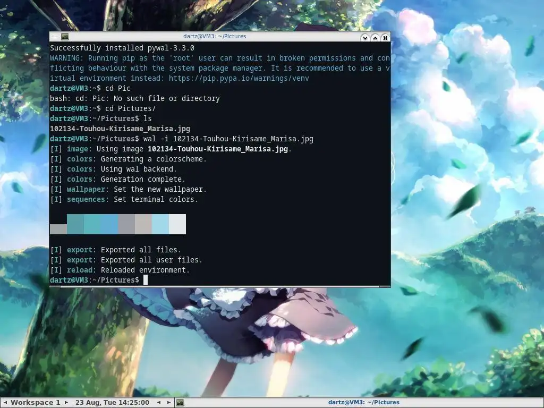The image size is (544, 408).
Task: Focus next window using right arrow before icon
Action: (168, 403)
